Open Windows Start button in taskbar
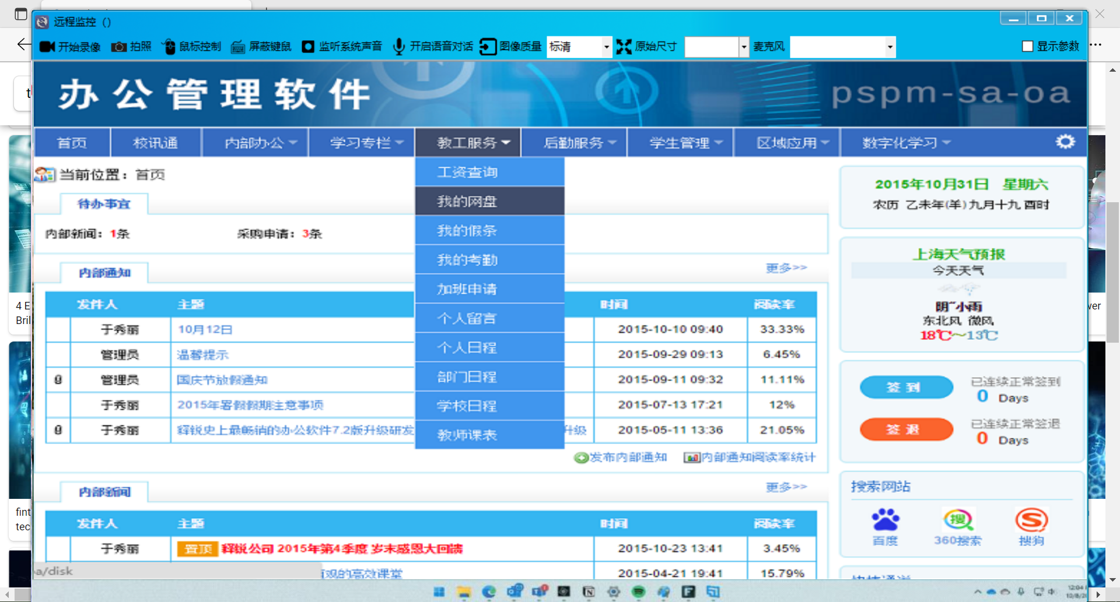 439,592
